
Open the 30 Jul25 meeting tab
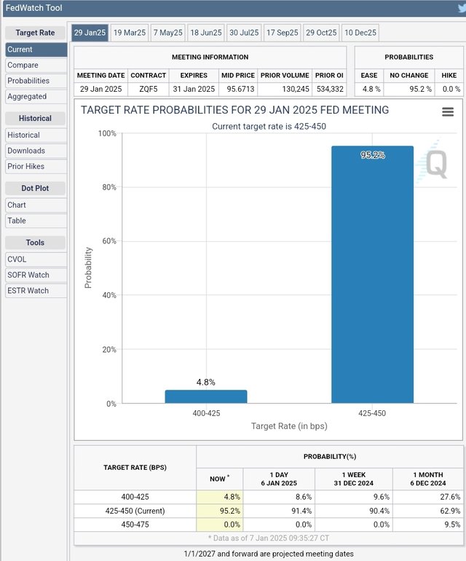244,33
